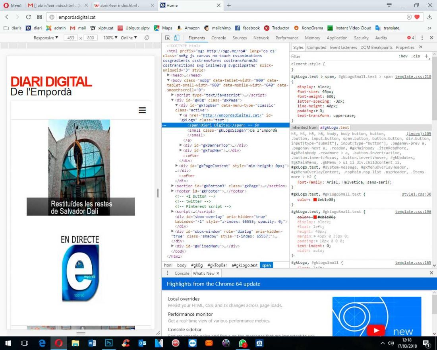
Task: Open Outlook from the taskbar
Action: pyautogui.click(x=142, y=343)
